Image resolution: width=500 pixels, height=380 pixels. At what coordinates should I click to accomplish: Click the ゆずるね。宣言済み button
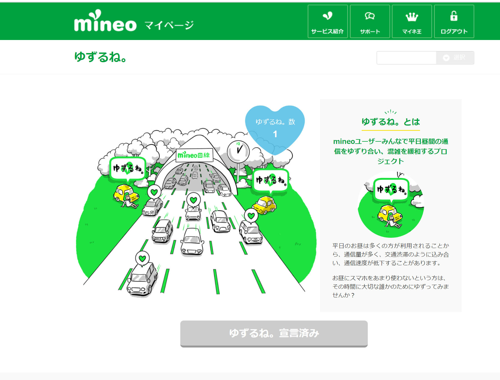pos(274,334)
